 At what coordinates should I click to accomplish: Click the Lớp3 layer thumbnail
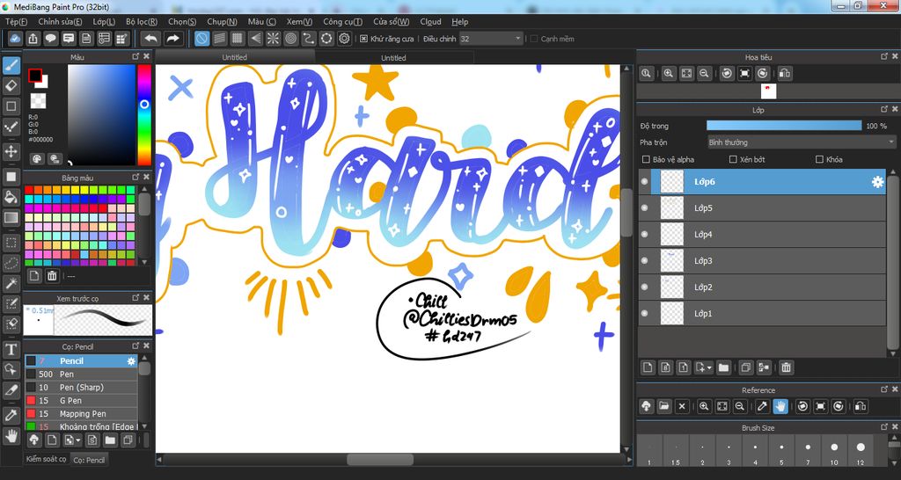[x=671, y=261]
